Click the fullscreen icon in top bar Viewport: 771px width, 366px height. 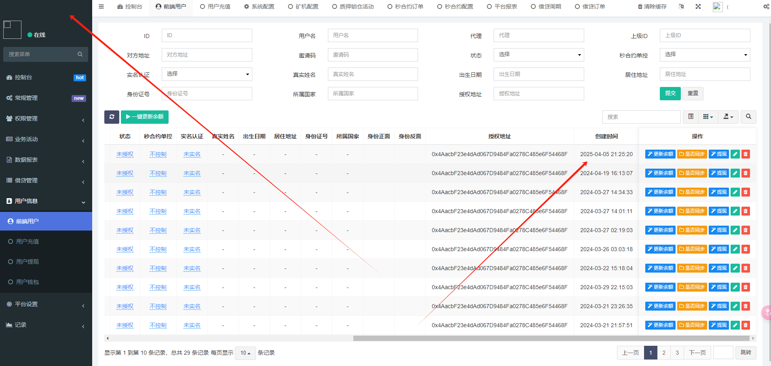698,6
